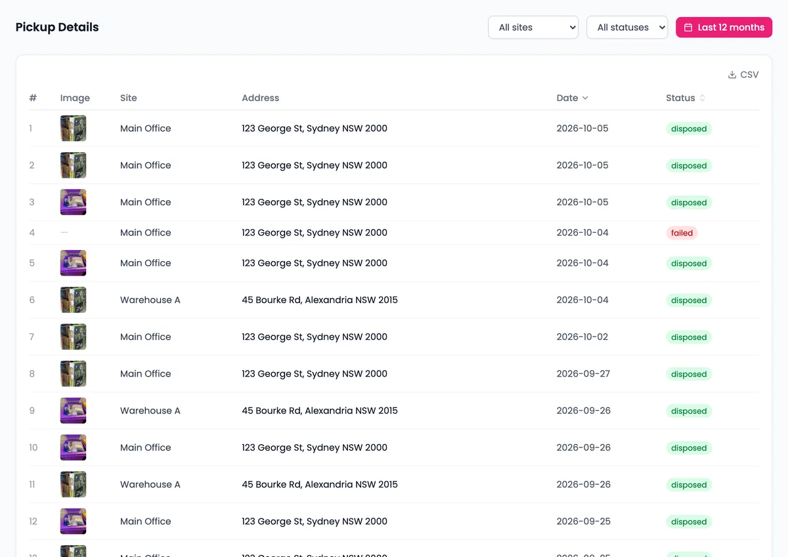Open the thumbnail image in row 5

click(73, 263)
